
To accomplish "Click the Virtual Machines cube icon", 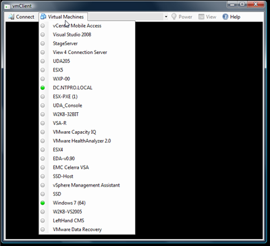I will (43, 17).
